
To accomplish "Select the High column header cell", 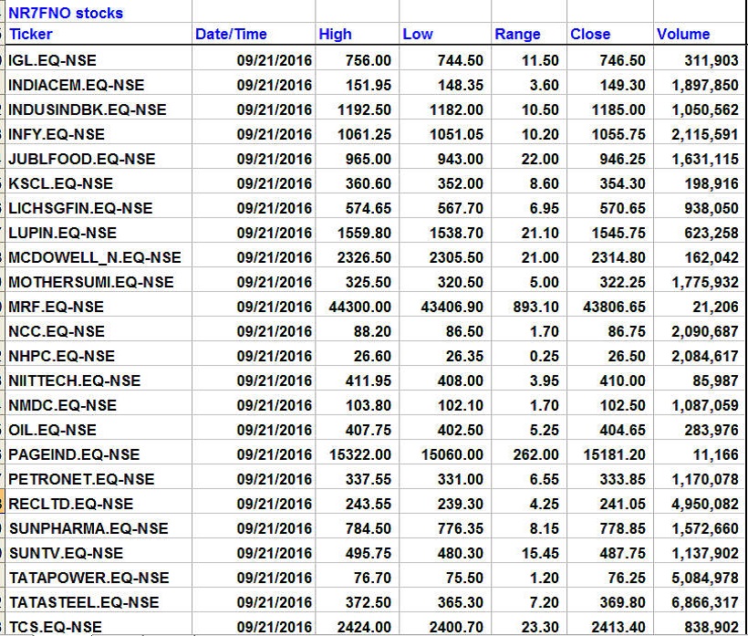I will [x=335, y=35].
